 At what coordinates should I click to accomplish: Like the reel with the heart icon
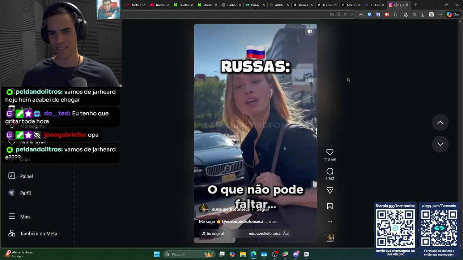[330, 152]
